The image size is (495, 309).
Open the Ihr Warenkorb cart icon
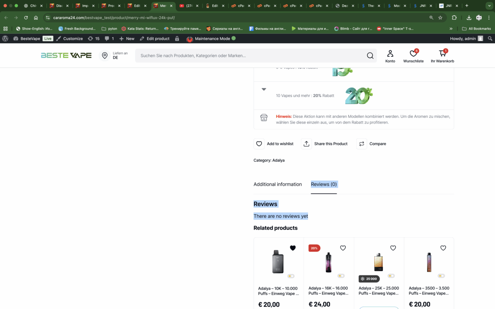[442, 54]
